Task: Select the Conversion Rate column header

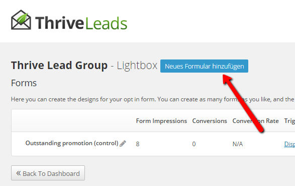Action: click(x=255, y=121)
